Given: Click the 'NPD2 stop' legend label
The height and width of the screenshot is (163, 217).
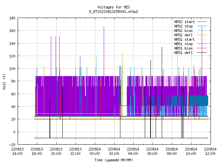Looking at the screenshot, I should 183,26.
